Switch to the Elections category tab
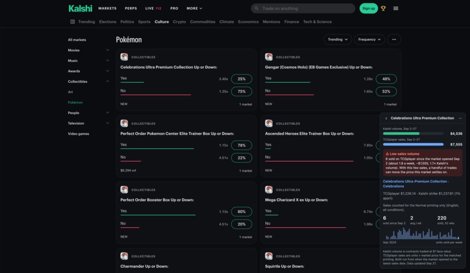 pyautogui.click(x=108, y=22)
